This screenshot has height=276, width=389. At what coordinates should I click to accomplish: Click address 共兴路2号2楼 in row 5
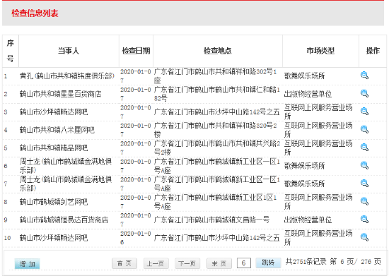coord(217,148)
